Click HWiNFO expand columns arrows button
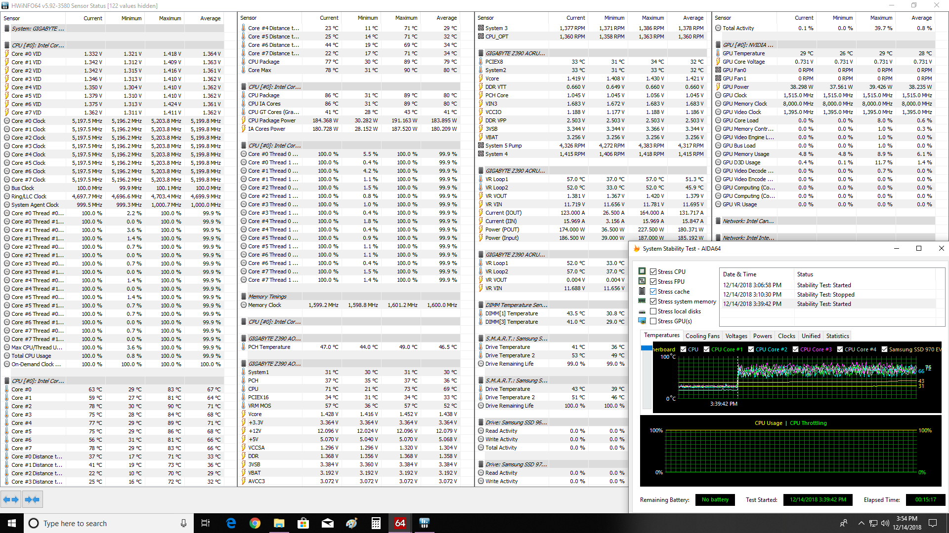 (11, 499)
